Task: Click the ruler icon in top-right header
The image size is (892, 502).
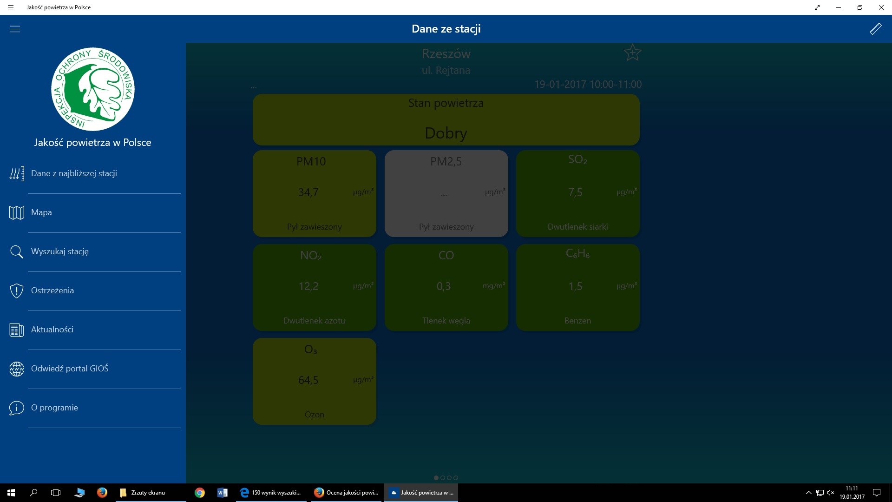Action: click(x=875, y=29)
